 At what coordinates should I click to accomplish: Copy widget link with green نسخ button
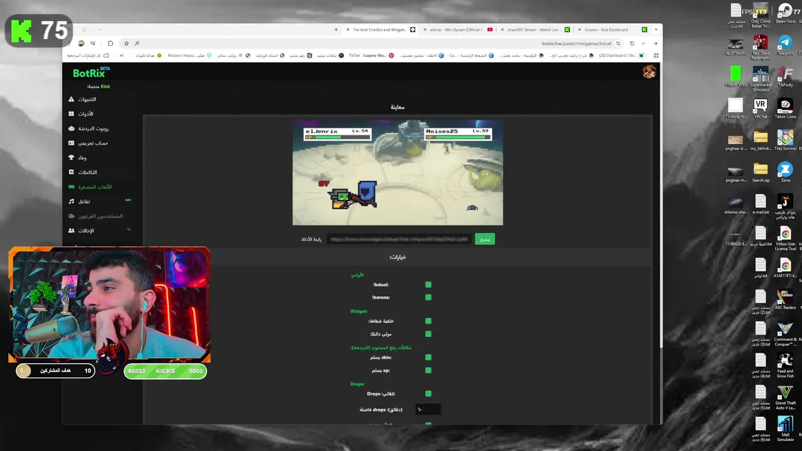484,239
